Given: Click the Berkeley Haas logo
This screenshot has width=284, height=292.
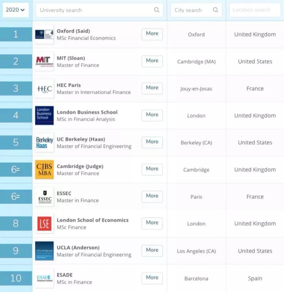Looking at the screenshot, I should (x=44, y=142).
